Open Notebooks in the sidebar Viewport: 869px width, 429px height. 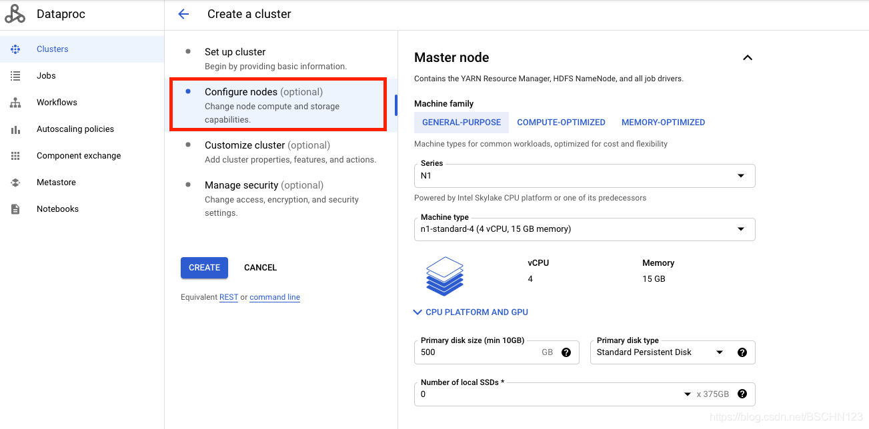pos(82,209)
